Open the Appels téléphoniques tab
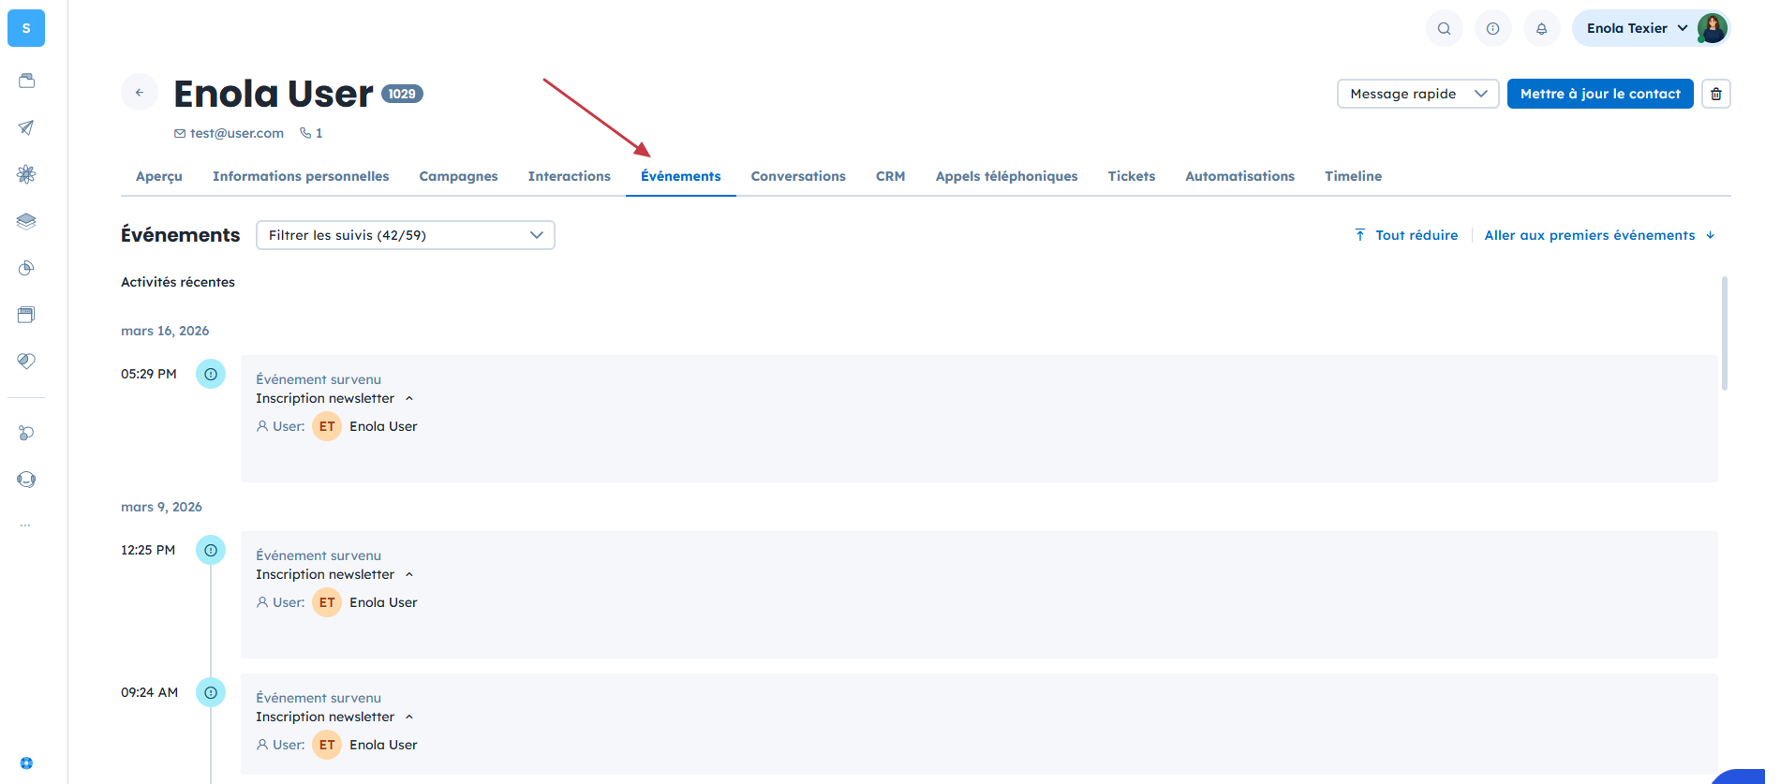This screenshot has height=784, width=1780. (1007, 176)
